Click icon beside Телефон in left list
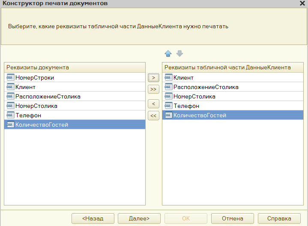This screenshot has height=226, width=308. point(10,116)
